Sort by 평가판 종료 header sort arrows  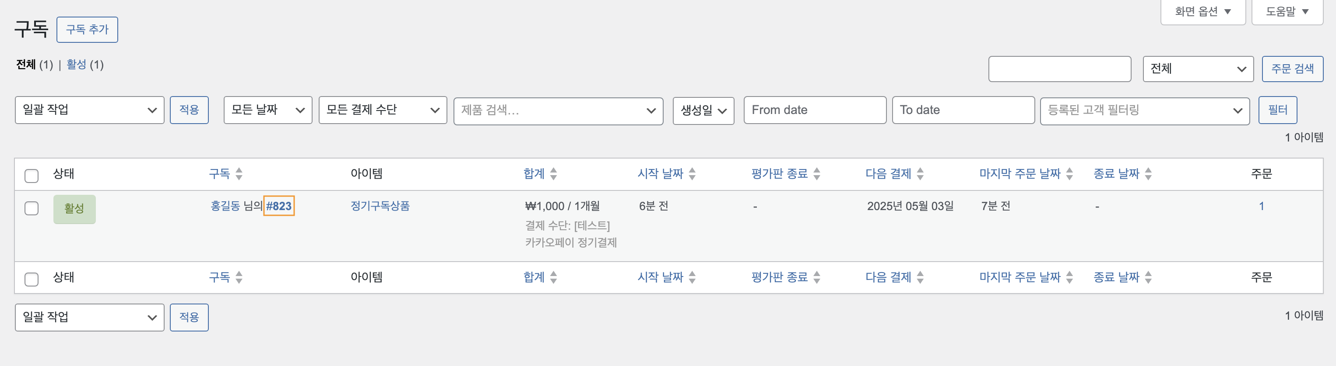(x=817, y=173)
